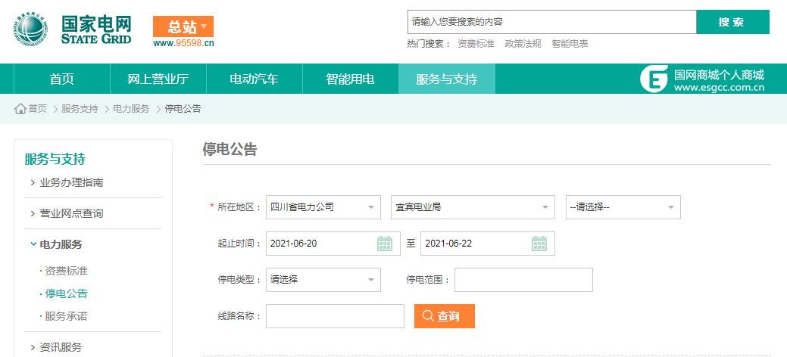Click the 国网商城 E logo icon
787x357 pixels.
(x=654, y=79)
